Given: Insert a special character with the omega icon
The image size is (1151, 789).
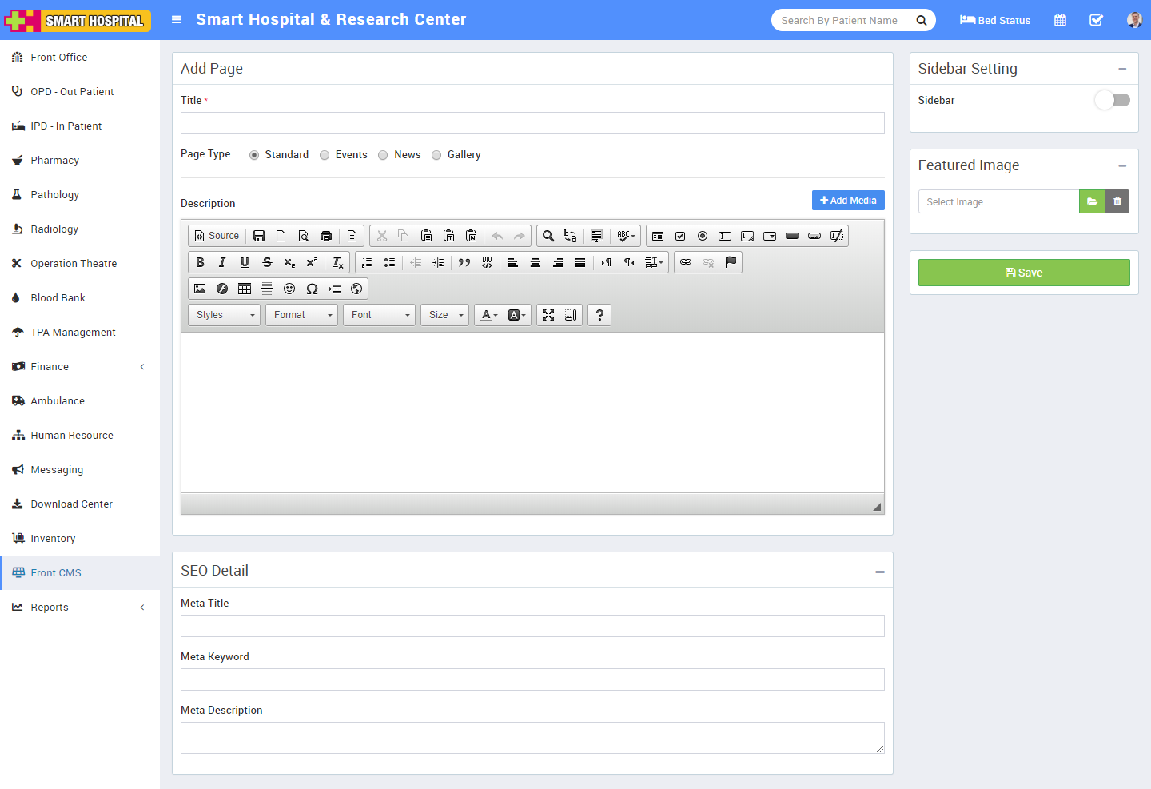Looking at the screenshot, I should pyautogui.click(x=312, y=289).
